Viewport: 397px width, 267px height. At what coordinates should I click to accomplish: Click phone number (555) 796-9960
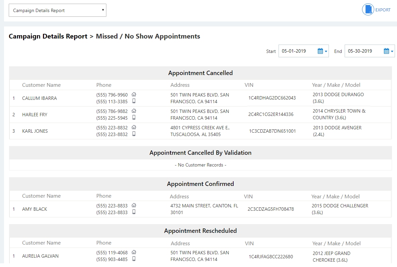112,95
